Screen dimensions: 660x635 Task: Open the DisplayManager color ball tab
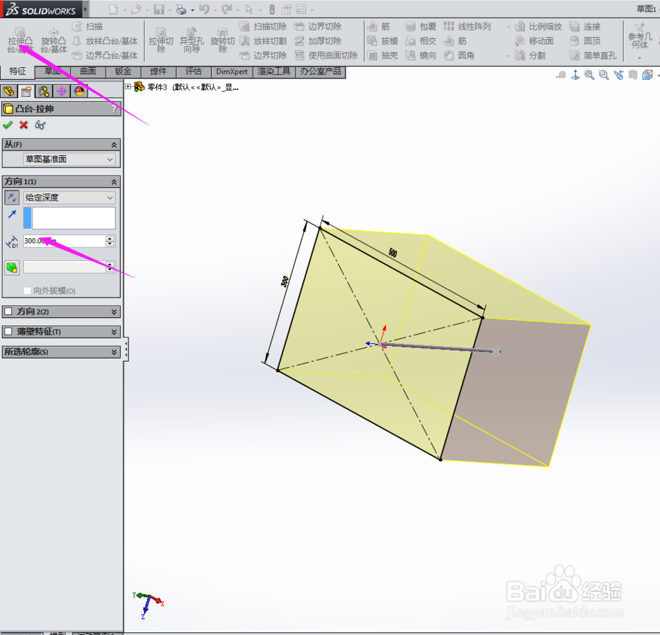pyautogui.click(x=79, y=91)
